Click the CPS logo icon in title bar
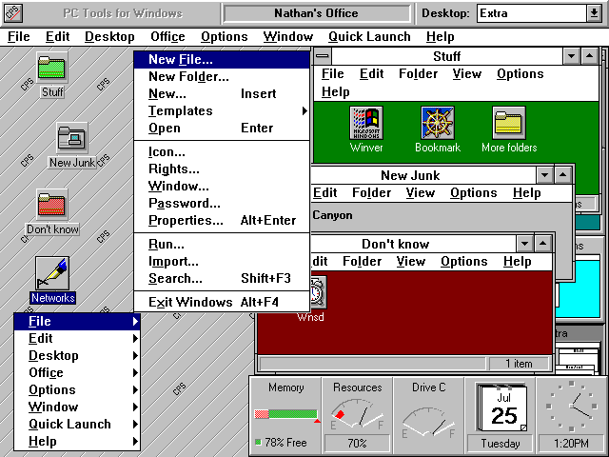The image size is (609, 457). click(x=12, y=13)
